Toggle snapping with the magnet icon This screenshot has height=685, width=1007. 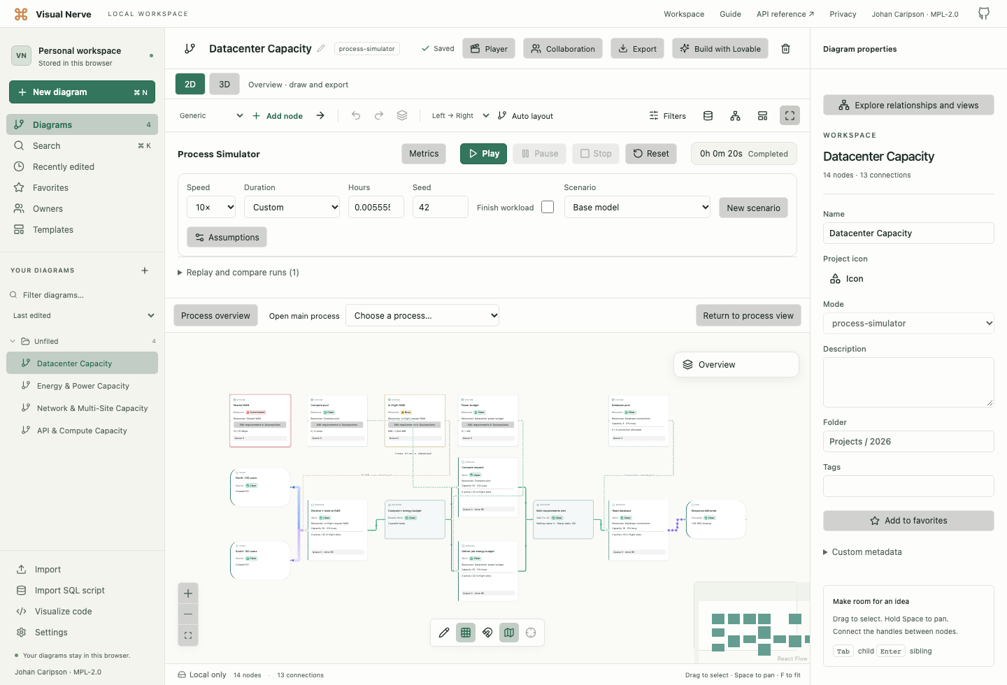[487, 633]
